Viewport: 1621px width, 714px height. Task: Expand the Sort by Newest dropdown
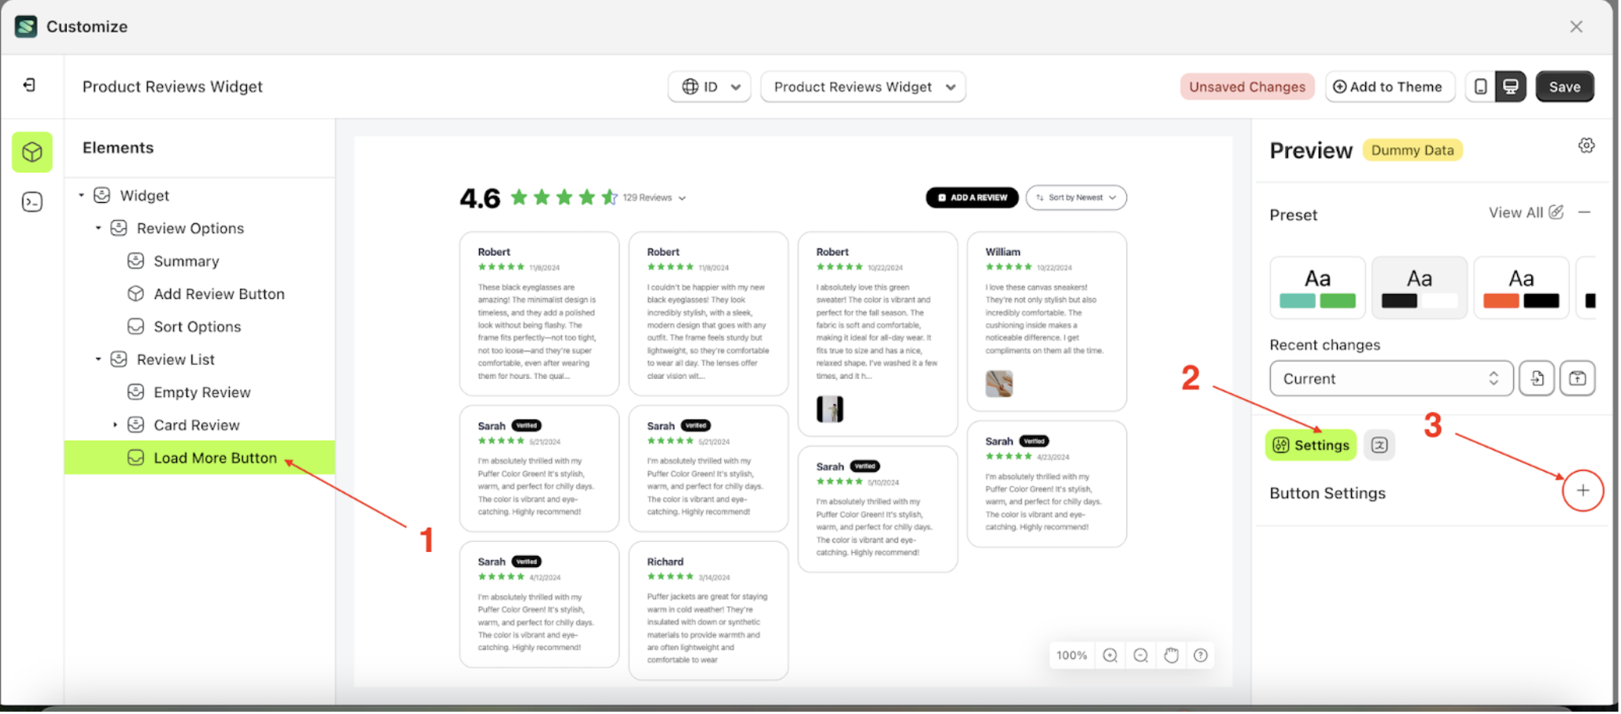pos(1076,197)
